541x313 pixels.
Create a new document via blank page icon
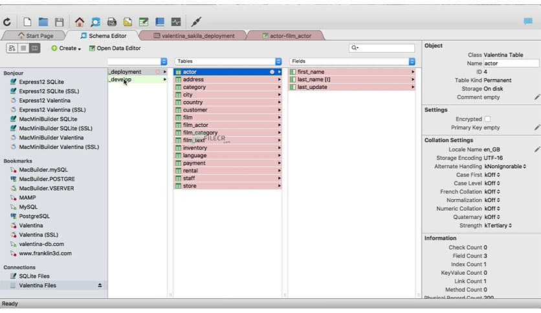click(27, 22)
